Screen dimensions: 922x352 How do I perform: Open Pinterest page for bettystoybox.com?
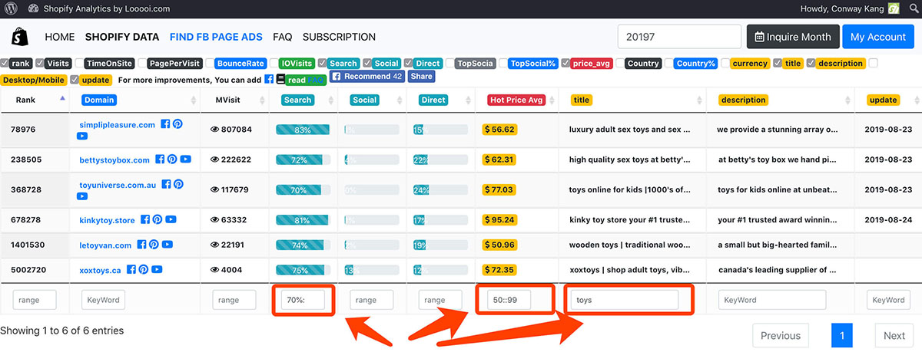(x=172, y=160)
